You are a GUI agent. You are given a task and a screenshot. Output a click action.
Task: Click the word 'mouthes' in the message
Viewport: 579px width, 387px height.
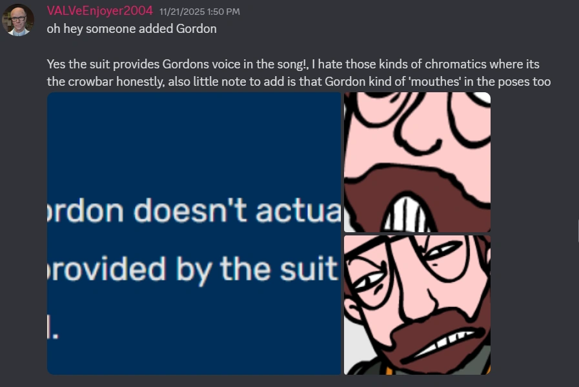(x=434, y=81)
